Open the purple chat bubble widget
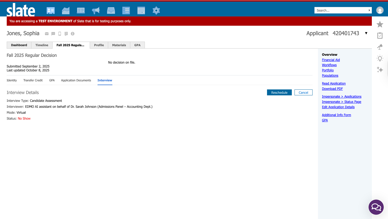388x219 pixels. (x=376, y=207)
